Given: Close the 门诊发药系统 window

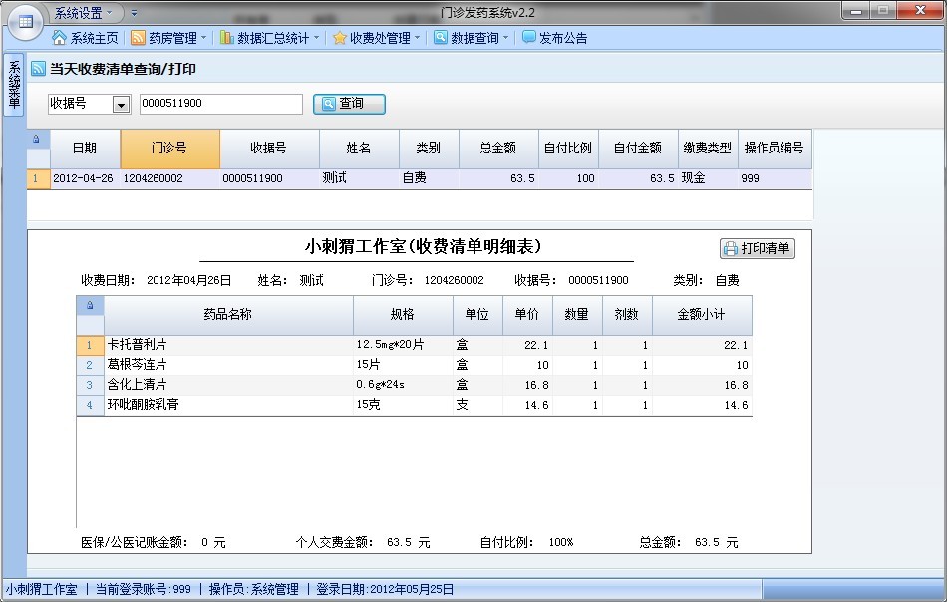Looking at the screenshot, I should 920,10.
